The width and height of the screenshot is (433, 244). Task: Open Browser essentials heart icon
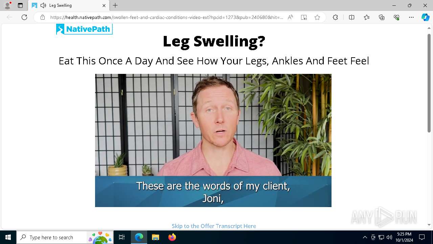[x=396, y=17]
